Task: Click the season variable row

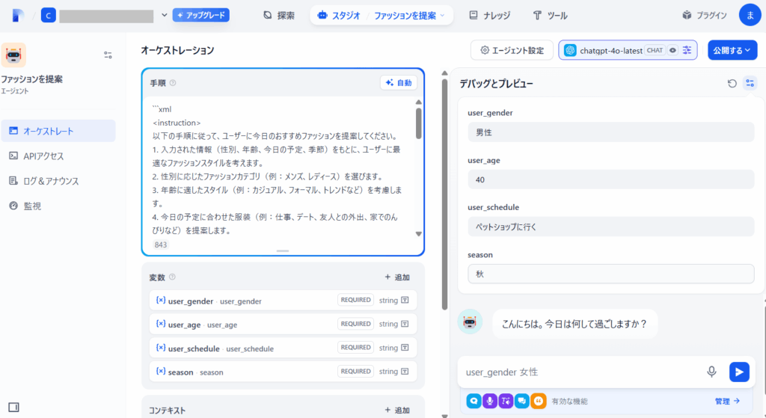Action: pyautogui.click(x=283, y=372)
